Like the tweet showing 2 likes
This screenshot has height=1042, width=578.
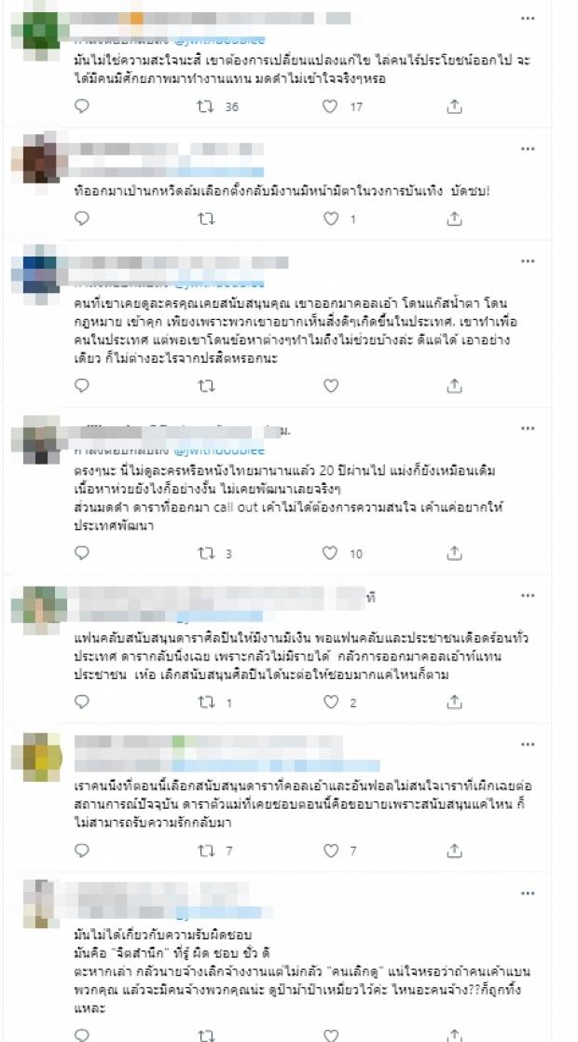330,702
